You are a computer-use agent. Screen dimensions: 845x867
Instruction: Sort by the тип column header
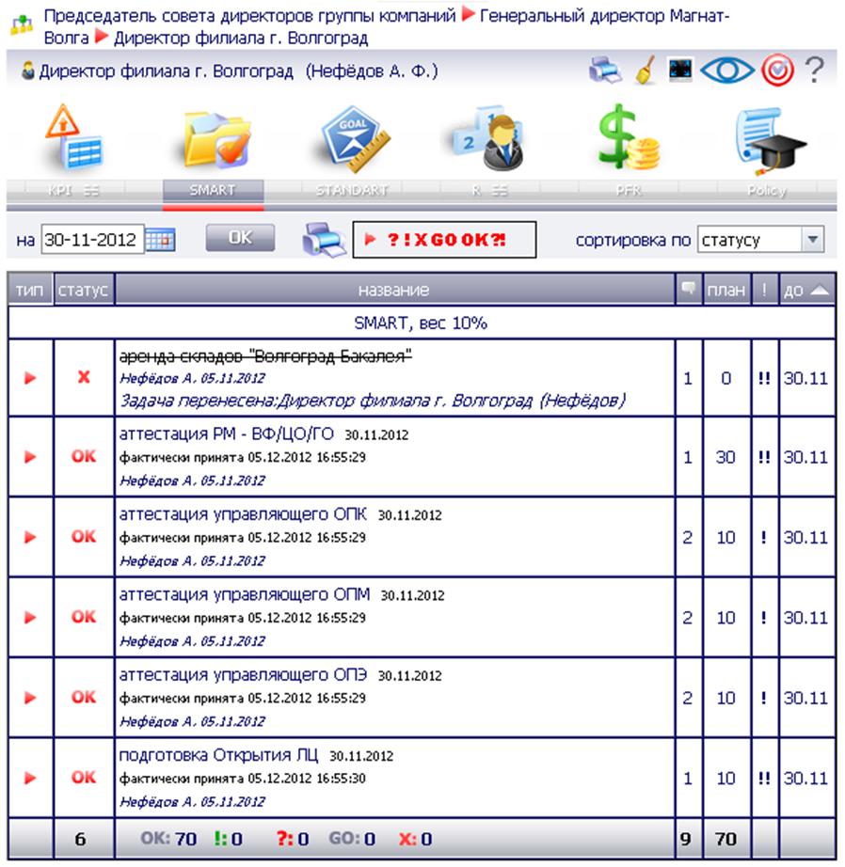click(x=30, y=290)
